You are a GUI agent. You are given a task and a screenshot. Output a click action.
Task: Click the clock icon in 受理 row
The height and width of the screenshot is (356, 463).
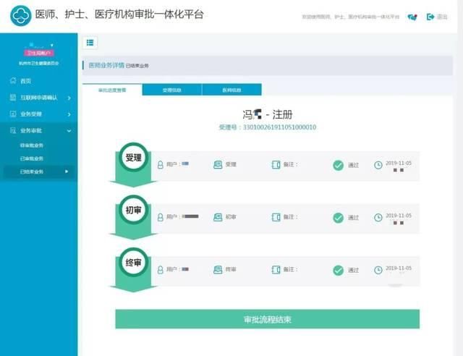[378, 165]
